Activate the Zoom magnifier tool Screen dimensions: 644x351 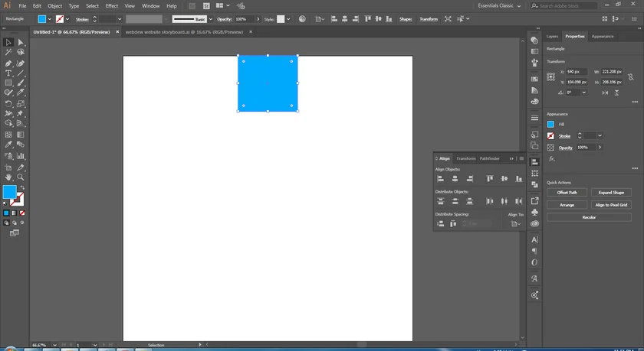pyautogui.click(x=21, y=177)
